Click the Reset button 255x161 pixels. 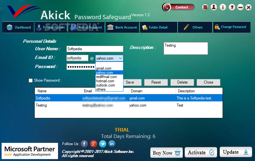point(156,82)
